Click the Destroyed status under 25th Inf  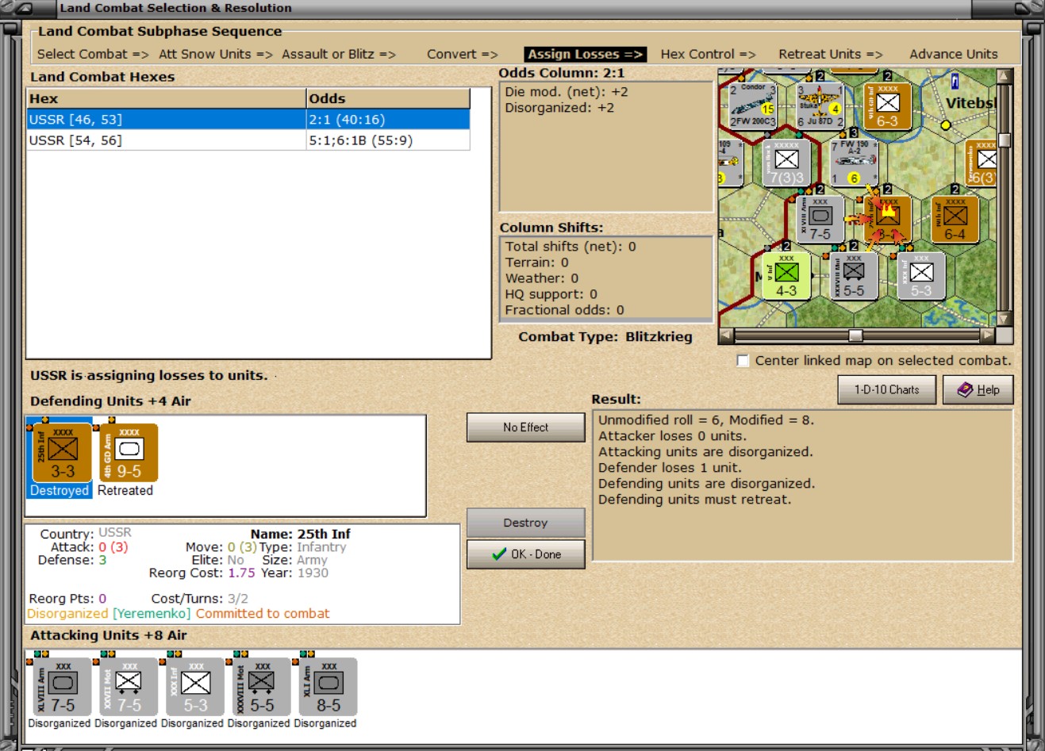click(x=60, y=491)
